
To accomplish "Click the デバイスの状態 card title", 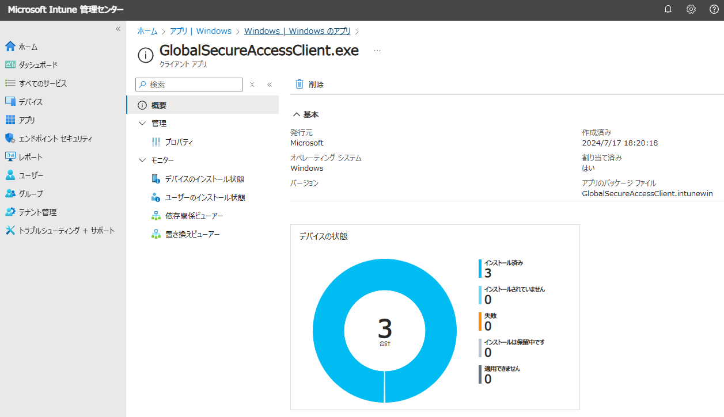I will [x=324, y=236].
